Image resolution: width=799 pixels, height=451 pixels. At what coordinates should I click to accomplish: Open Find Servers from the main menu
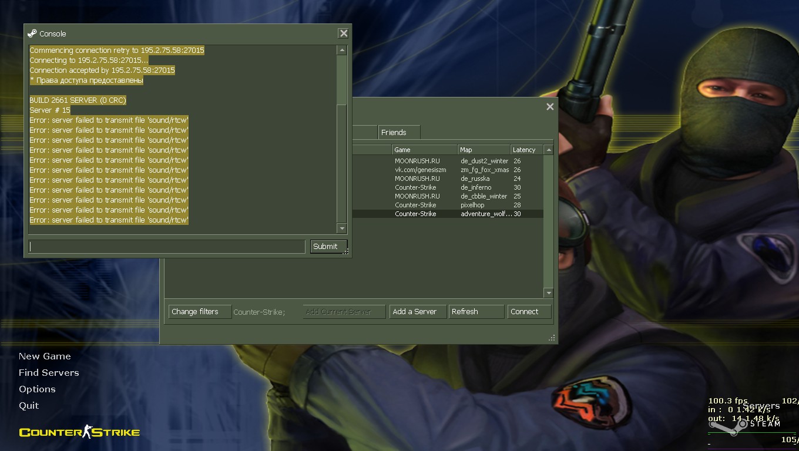(x=49, y=373)
